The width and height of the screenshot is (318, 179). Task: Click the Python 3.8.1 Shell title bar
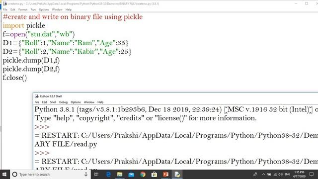point(175,96)
